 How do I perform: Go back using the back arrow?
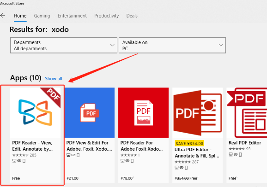point(3,16)
